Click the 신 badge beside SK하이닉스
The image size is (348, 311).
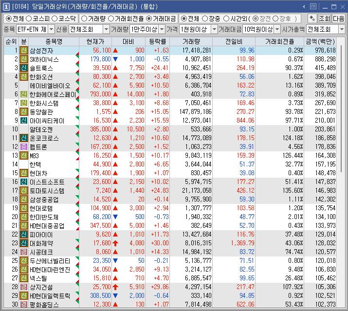click(23, 59)
